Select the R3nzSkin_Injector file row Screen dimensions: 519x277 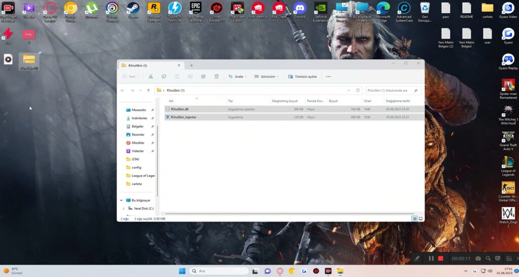coord(294,117)
